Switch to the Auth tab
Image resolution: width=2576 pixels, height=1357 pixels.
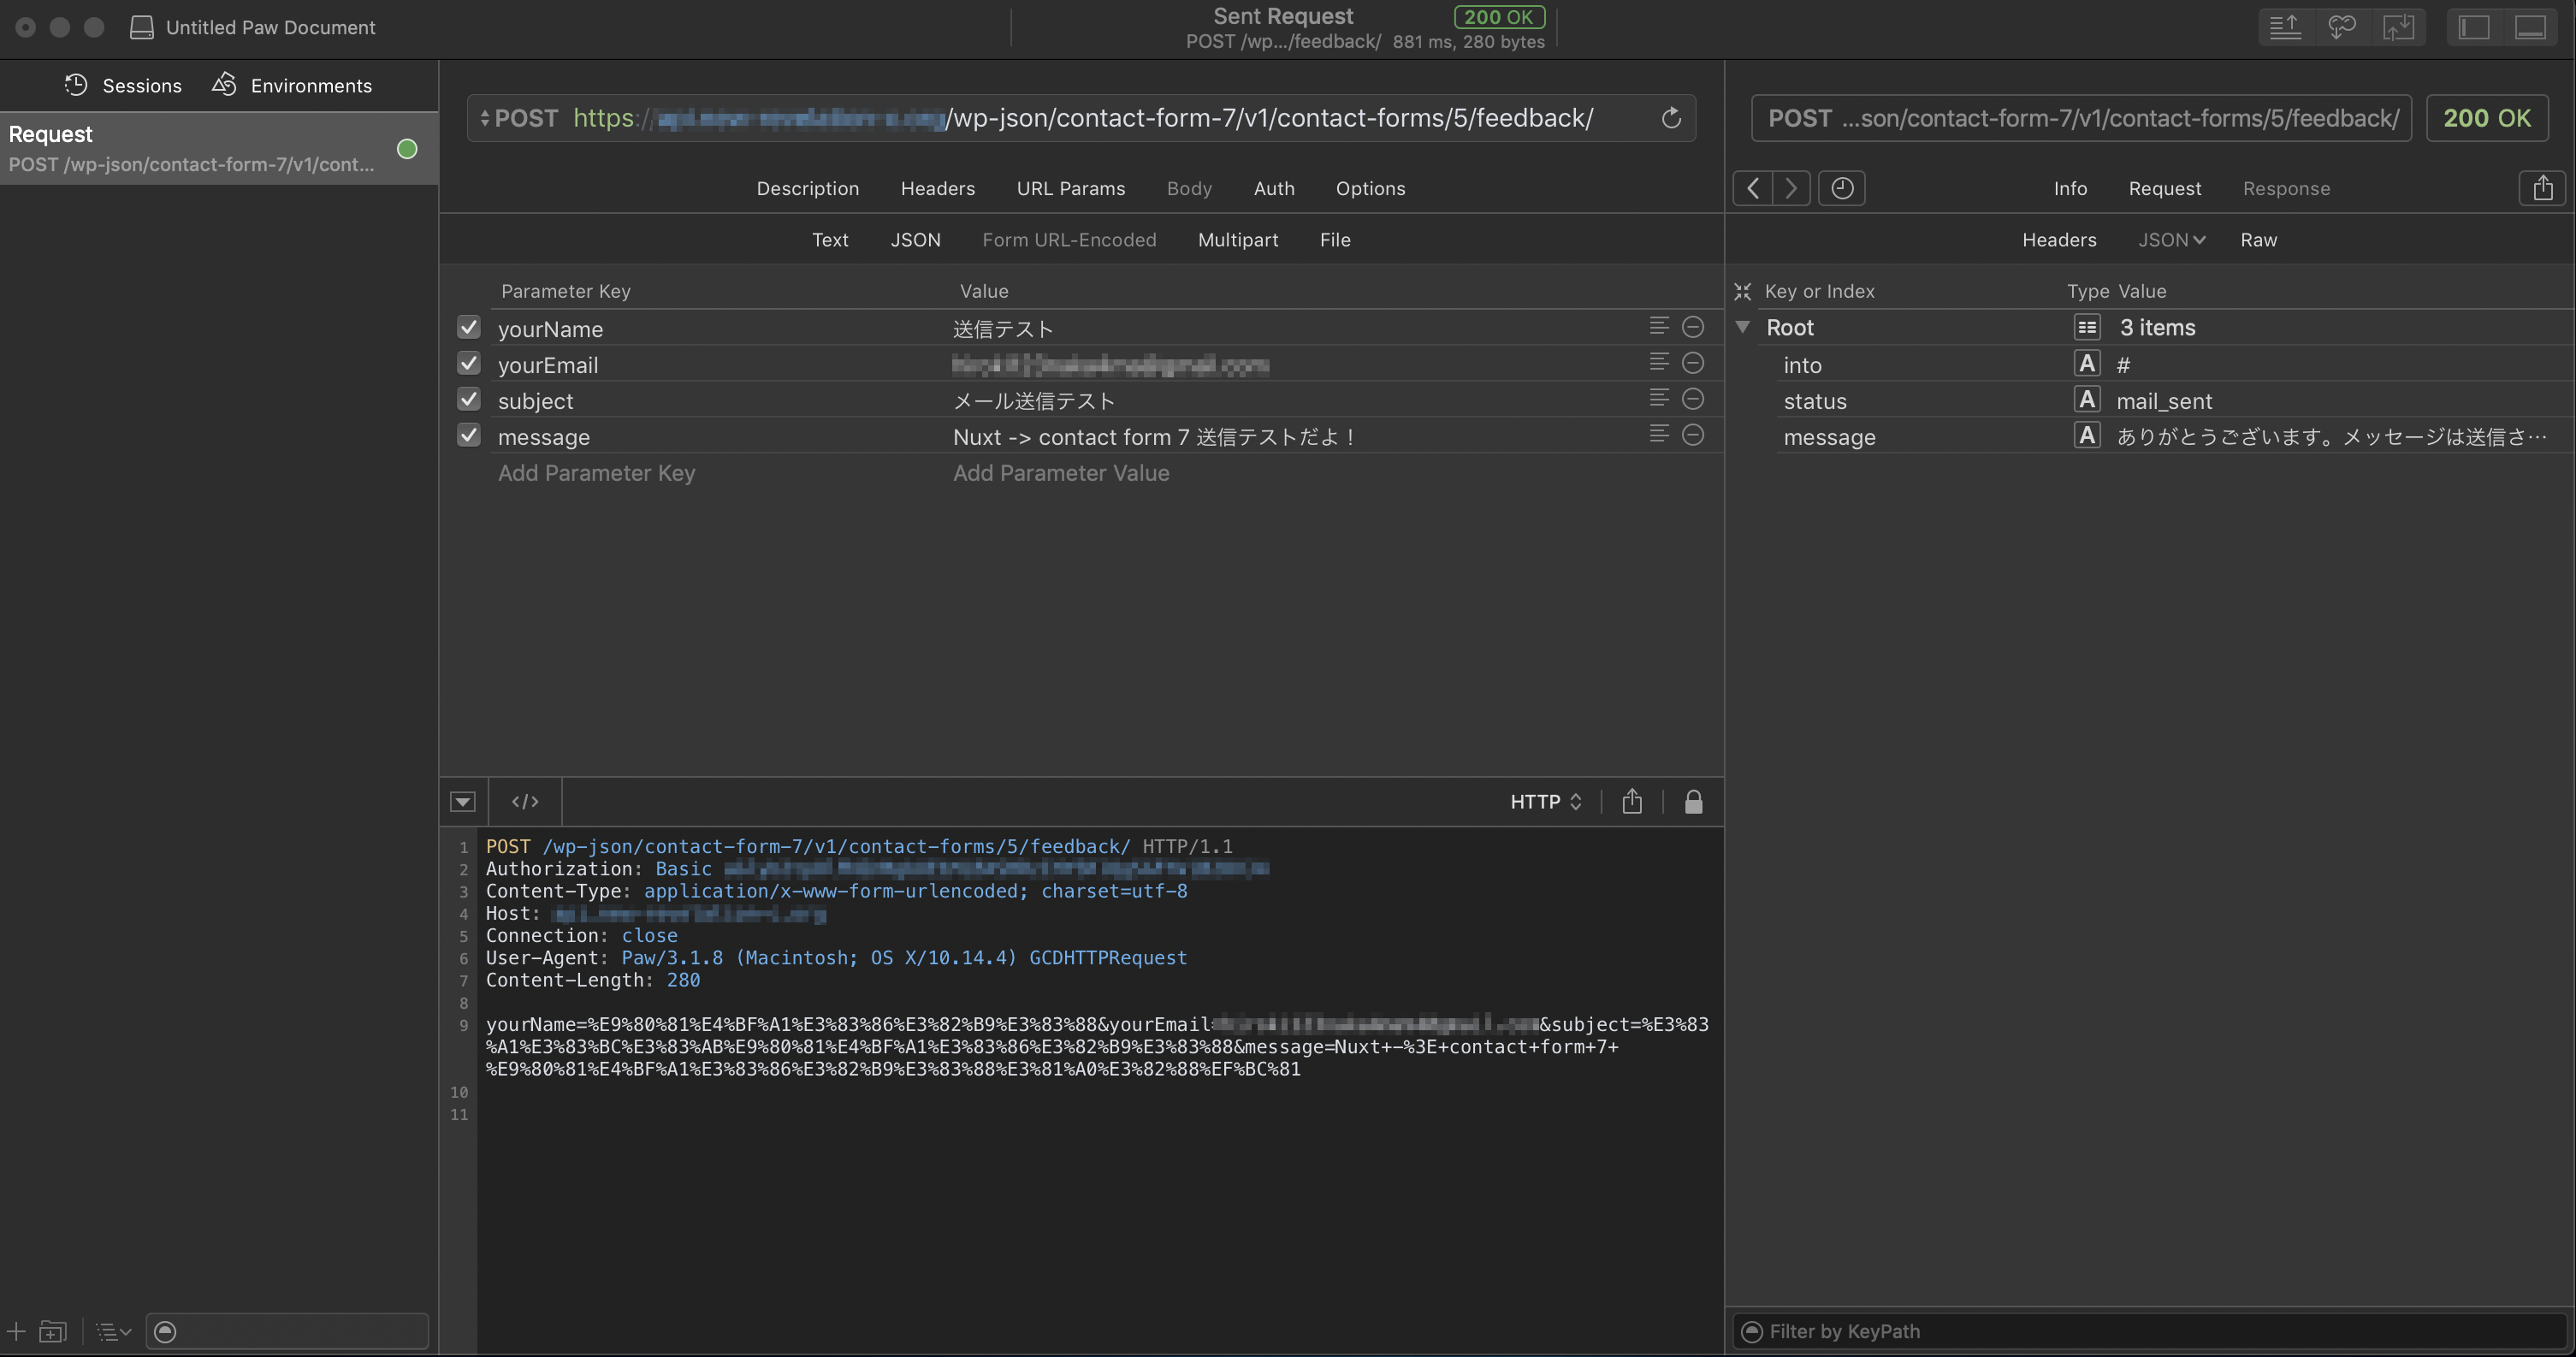click(x=1273, y=188)
